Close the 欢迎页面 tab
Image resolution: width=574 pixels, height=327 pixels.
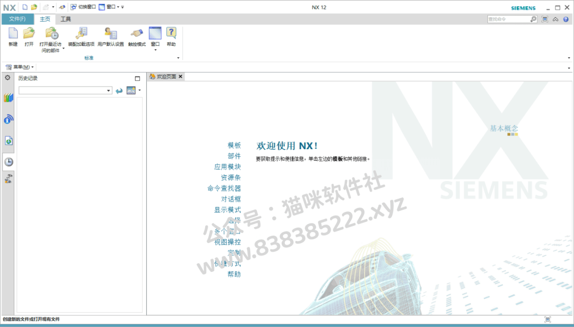tap(181, 76)
